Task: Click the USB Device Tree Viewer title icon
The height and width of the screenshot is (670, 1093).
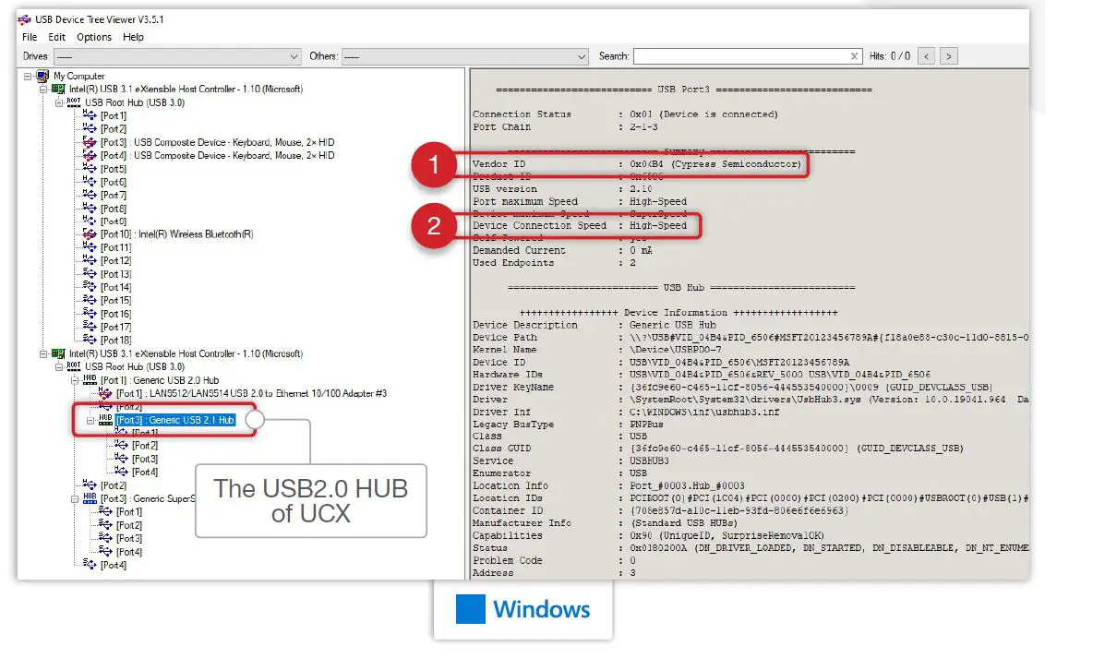Action: click(x=24, y=19)
